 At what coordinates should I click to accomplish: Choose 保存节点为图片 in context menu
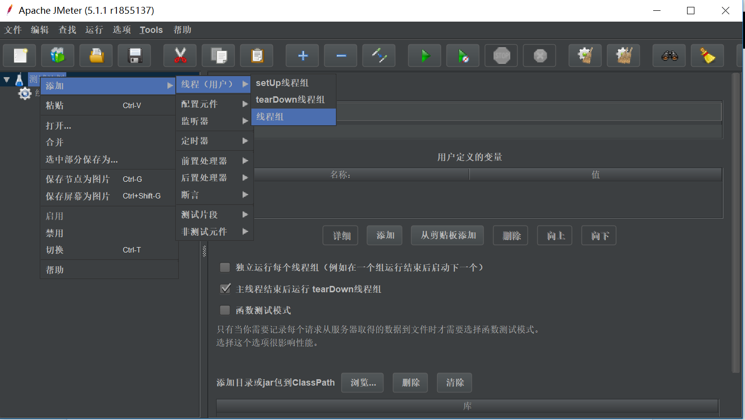click(109, 179)
